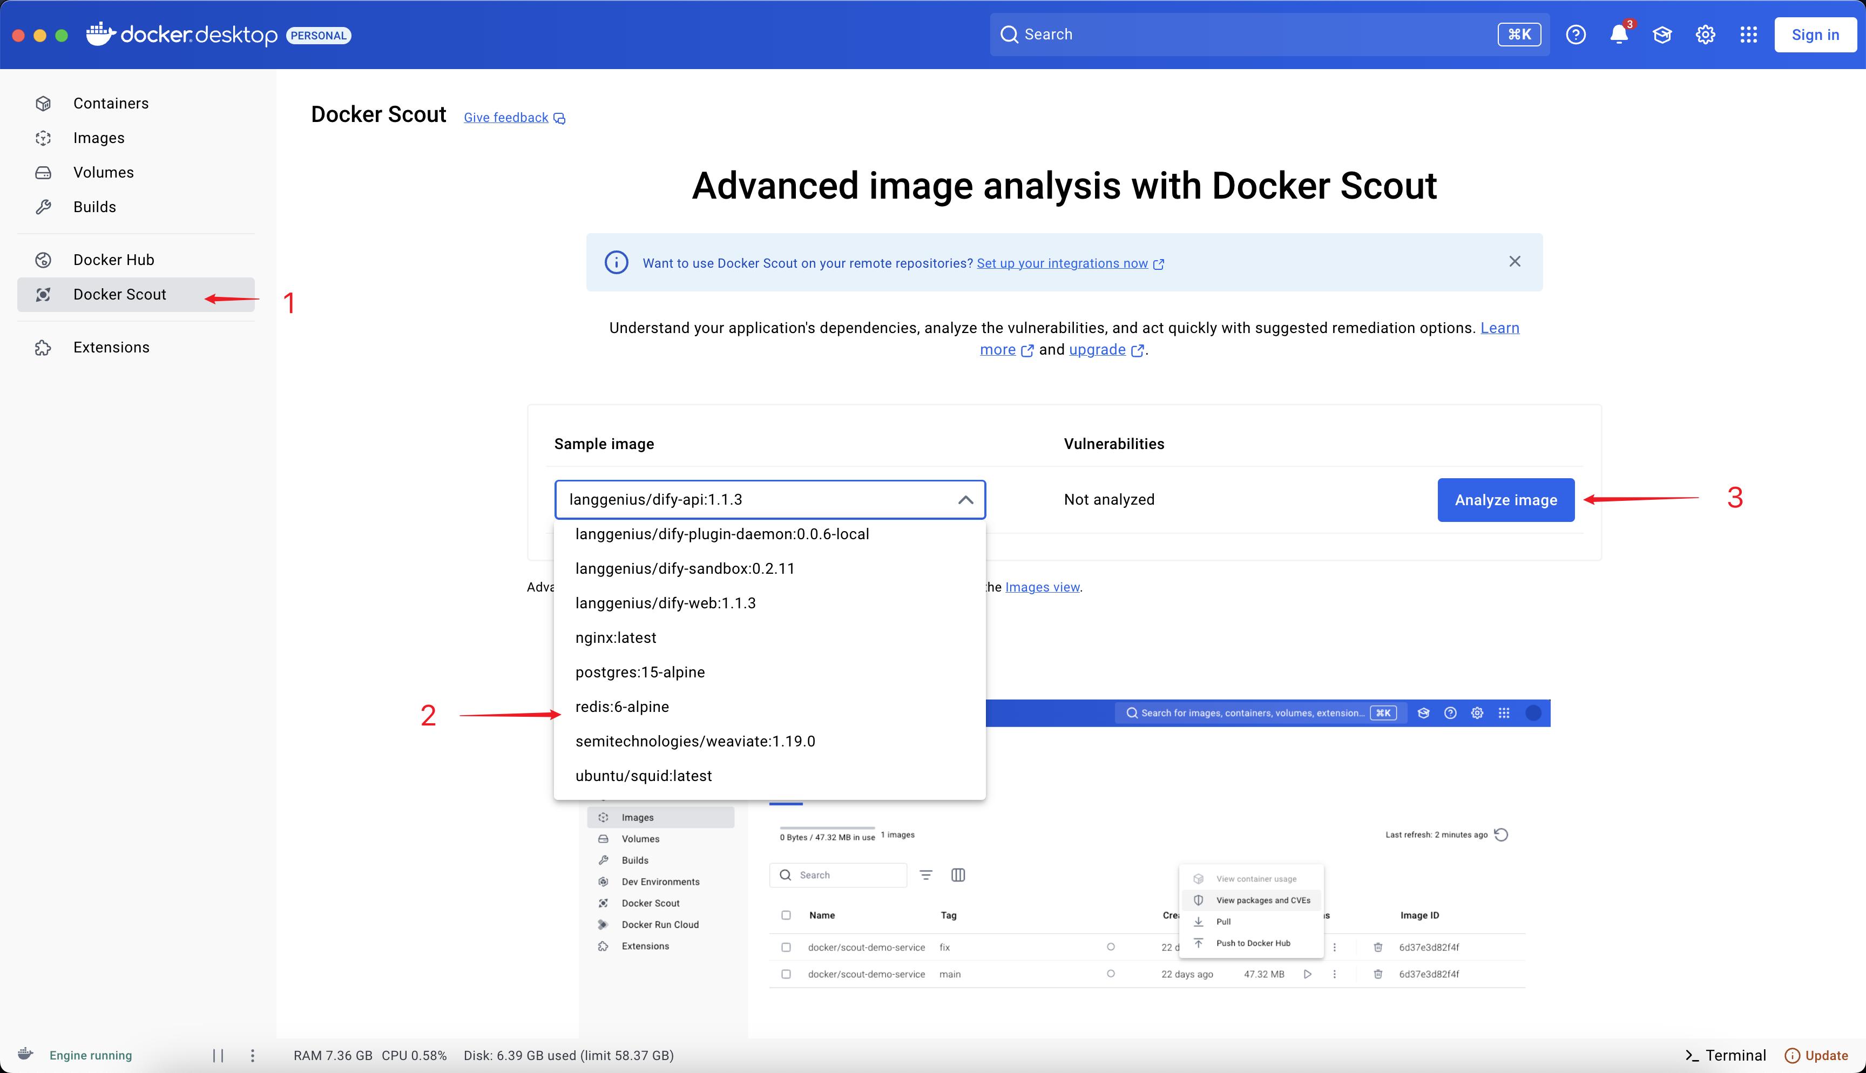Viewport: 1866px width, 1073px height.
Task: Open Settings gear icon
Action: pos(1705,35)
